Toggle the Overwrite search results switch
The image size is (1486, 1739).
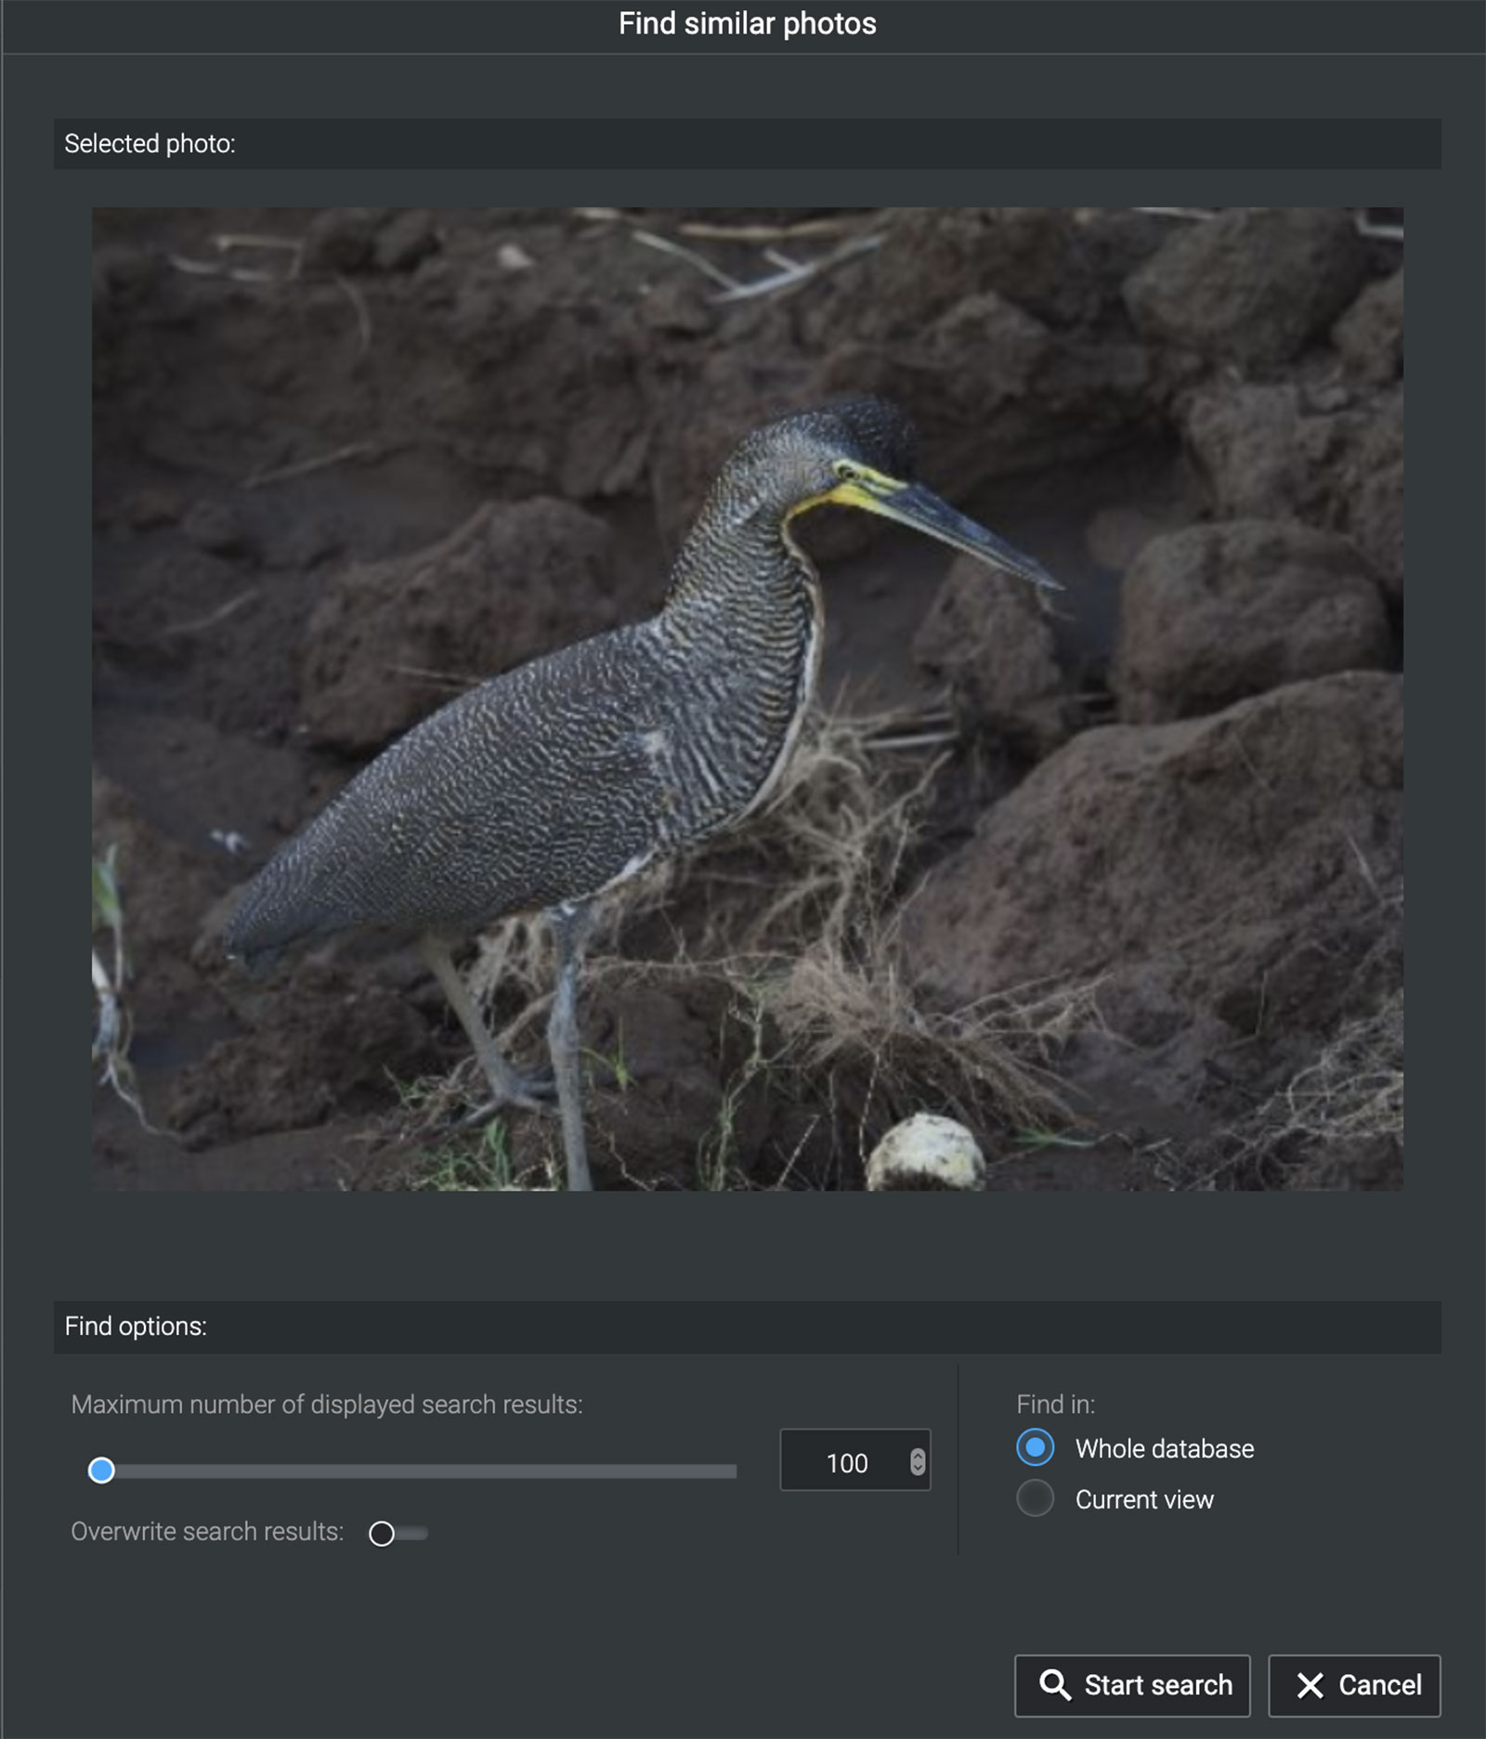[398, 1533]
